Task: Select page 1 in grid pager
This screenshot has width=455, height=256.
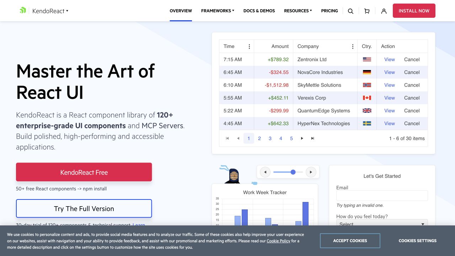Action: tap(249, 138)
